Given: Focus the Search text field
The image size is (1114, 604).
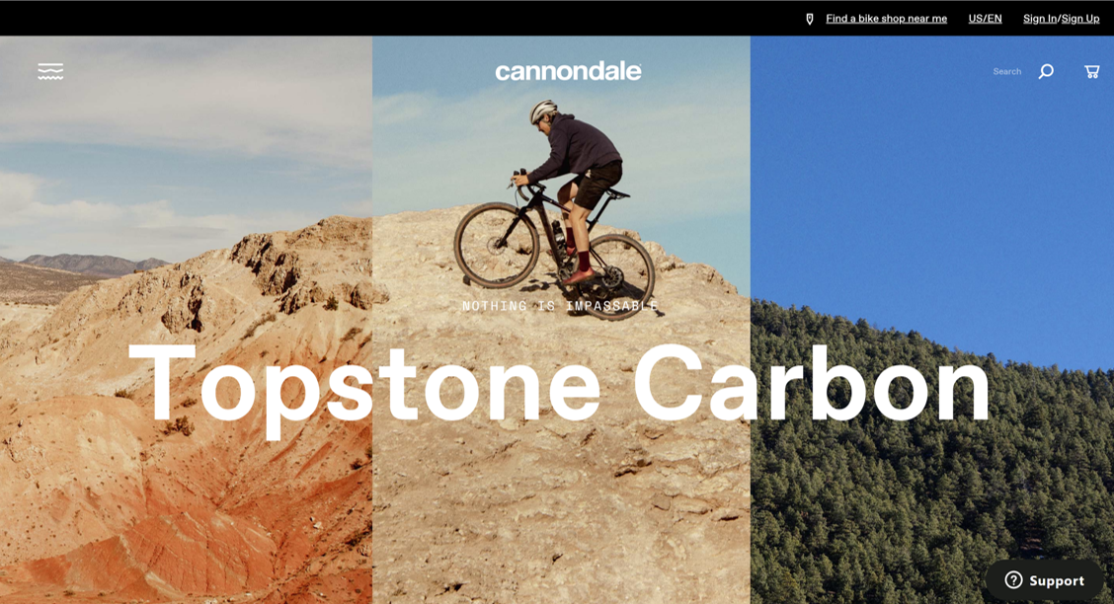Looking at the screenshot, I should point(1006,71).
